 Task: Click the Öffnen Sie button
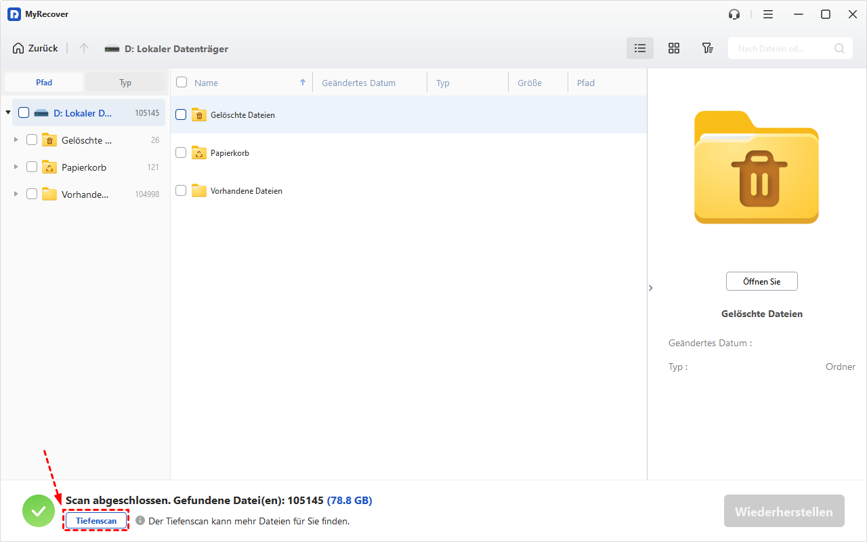coord(761,281)
